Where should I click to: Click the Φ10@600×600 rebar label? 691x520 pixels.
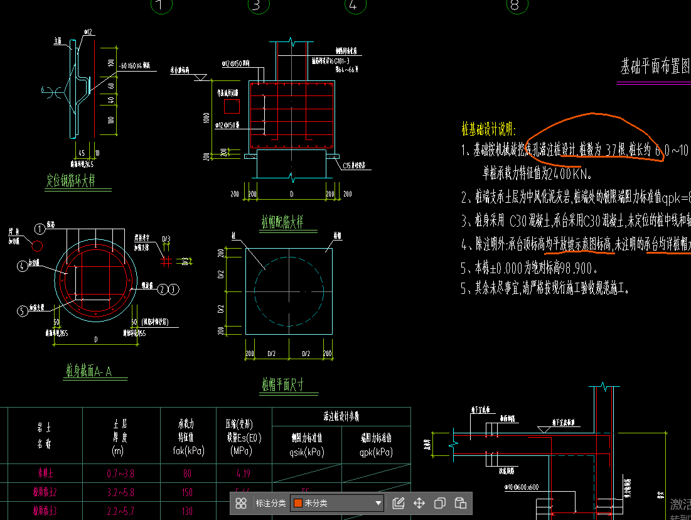(522, 487)
